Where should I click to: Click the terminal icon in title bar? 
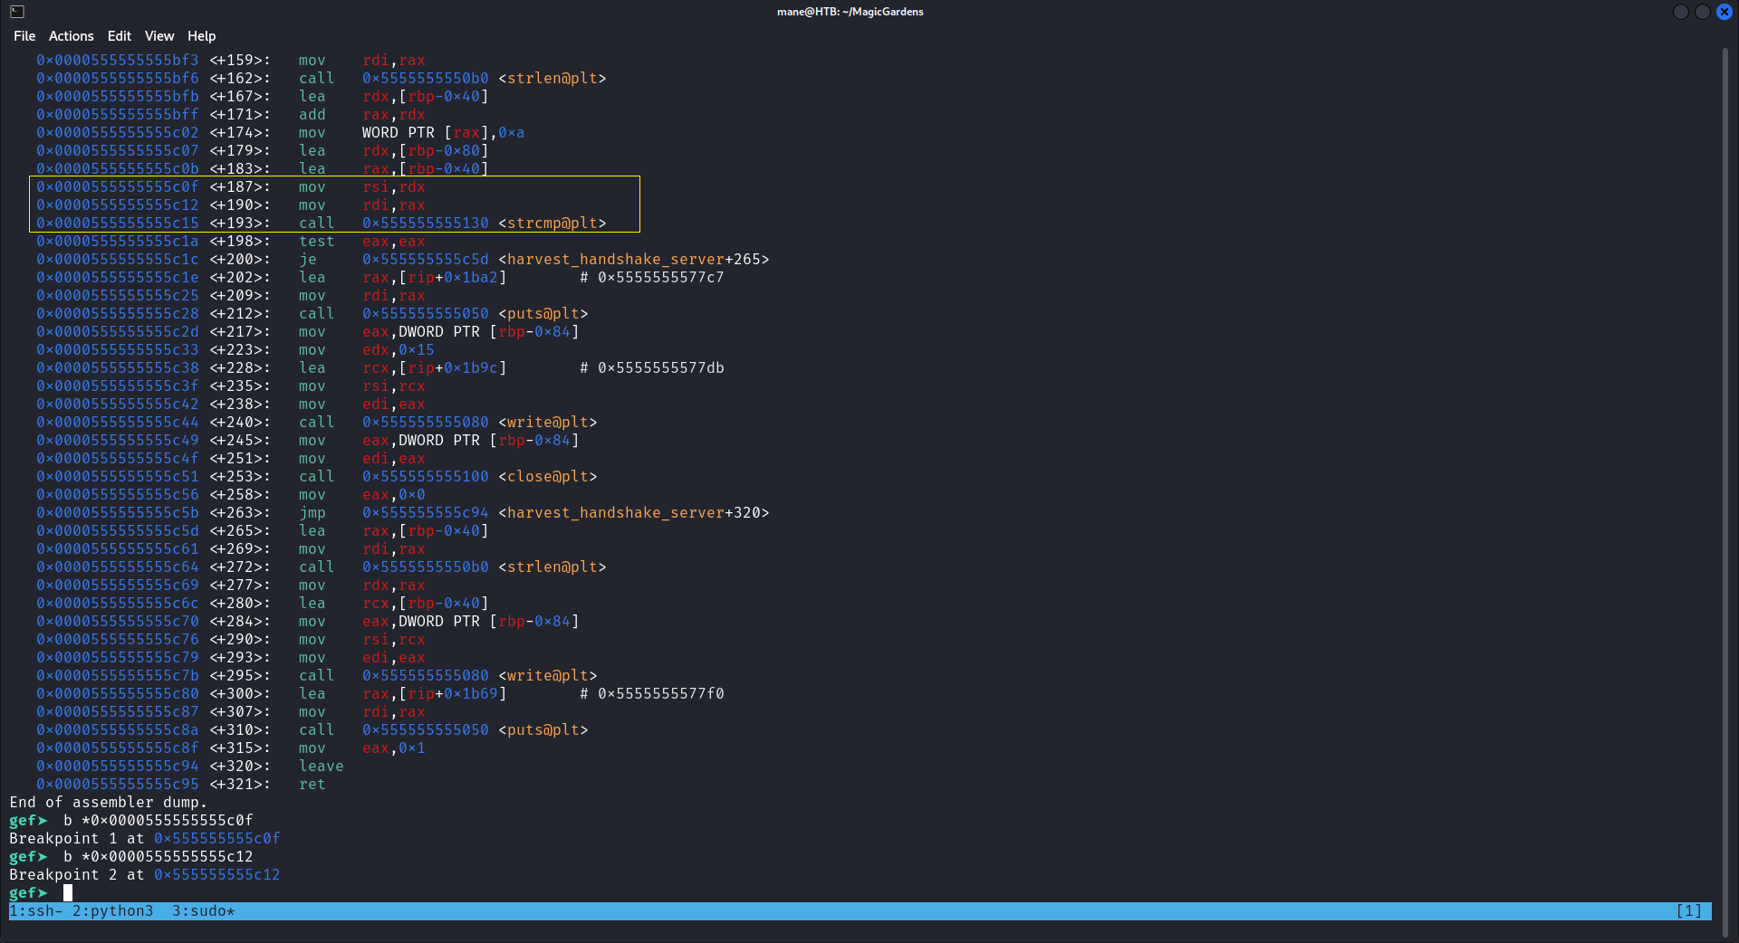[x=17, y=12]
